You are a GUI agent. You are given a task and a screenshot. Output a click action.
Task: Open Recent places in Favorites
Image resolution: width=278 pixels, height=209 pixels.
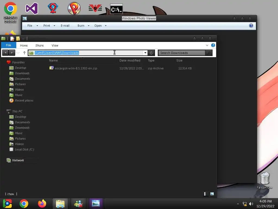click(24, 100)
